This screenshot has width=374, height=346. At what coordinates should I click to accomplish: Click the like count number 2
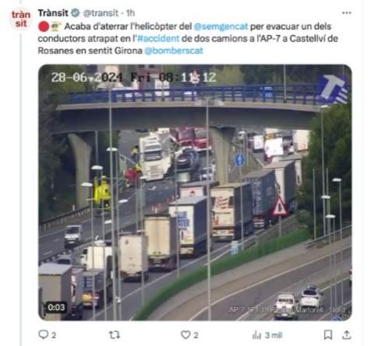pyautogui.click(x=196, y=335)
